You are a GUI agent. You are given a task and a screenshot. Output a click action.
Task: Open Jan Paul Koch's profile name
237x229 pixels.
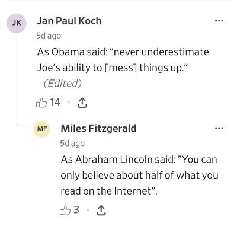tap(69, 21)
